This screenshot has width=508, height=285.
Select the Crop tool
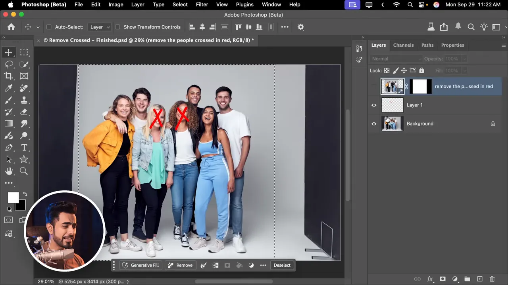point(9,76)
